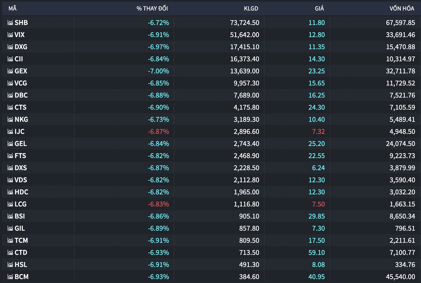Viewport: 421px width, 283px height.
Task: Open the chart icon next to SHB
Action: pos(10,23)
